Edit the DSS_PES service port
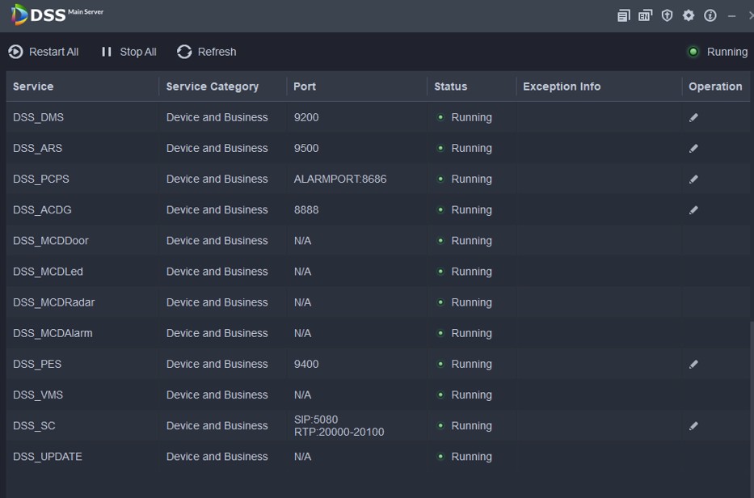The height and width of the screenshot is (498, 754). (693, 364)
